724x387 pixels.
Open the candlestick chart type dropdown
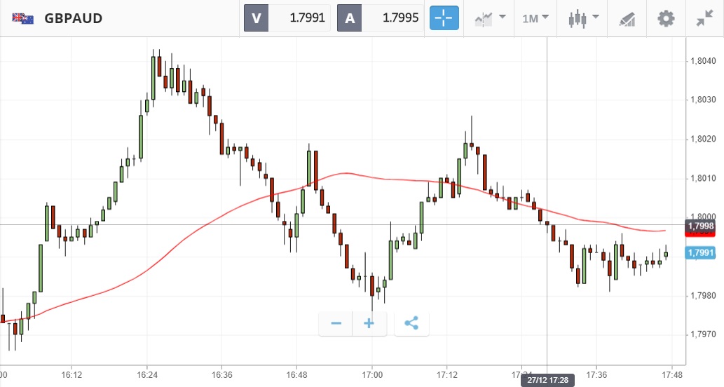tap(583, 18)
